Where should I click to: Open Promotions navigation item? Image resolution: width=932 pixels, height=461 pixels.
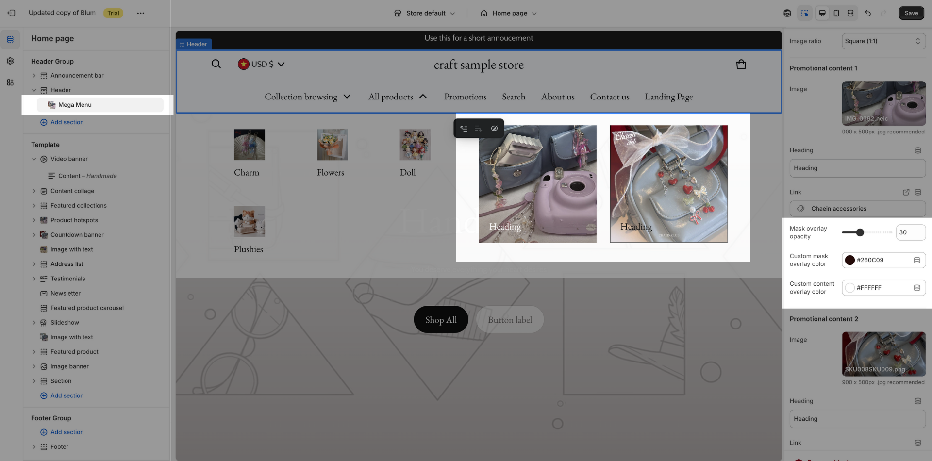pos(465,97)
